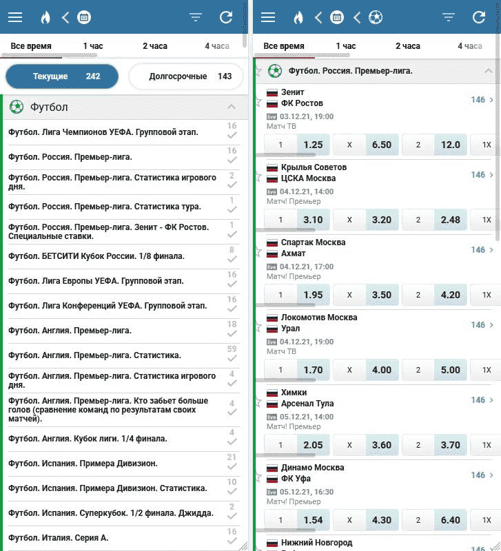Select Лига Чемпионов УЕФА checkmark

pyautogui.click(x=232, y=135)
